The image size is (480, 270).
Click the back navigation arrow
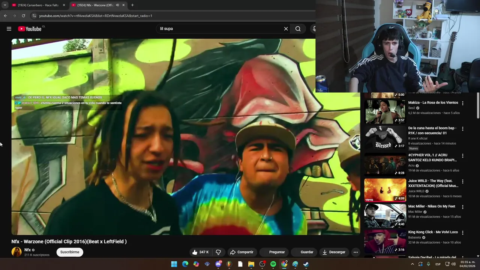point(5,16)
